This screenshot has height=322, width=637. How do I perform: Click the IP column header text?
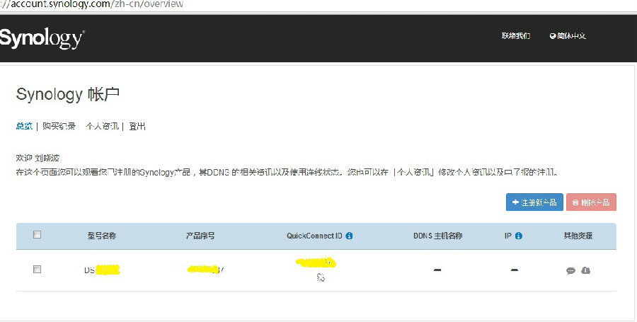[x=507, y=236]
